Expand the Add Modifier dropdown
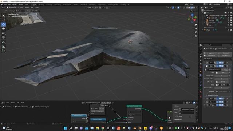Image resolution: width=233 pixels, height=131 pixels. coord(217,59)
